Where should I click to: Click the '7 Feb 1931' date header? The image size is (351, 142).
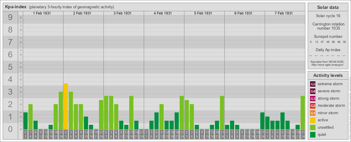coord(284,13)
